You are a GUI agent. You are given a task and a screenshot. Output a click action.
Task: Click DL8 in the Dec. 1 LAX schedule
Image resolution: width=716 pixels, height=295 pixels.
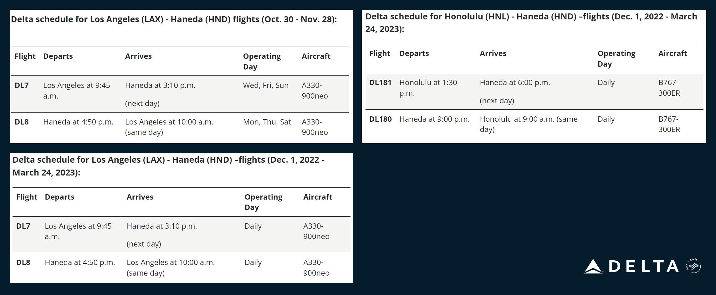coord(23,262)
